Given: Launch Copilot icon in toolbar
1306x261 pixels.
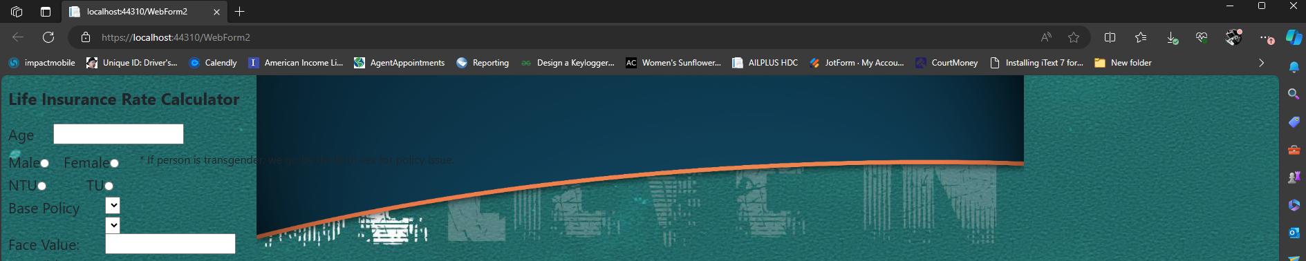Looking at the screenshot, I should point(1294,37).
